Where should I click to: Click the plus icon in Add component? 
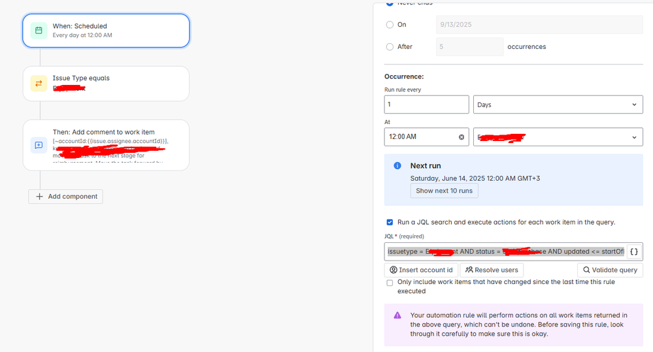point(40,197)
